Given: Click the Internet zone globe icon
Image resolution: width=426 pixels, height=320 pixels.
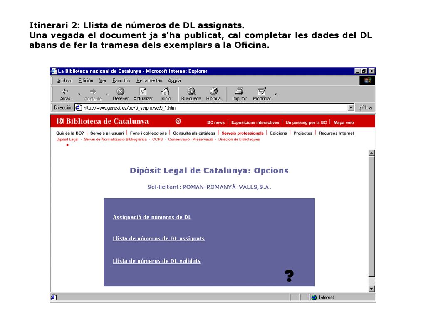Looking at the screenshot, I should point(314,297).
